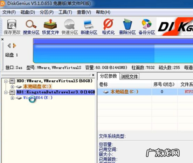This screenshot has width=193, height=163.
Task: Open the 查看(V) menu
Action: tap(84, 12)
